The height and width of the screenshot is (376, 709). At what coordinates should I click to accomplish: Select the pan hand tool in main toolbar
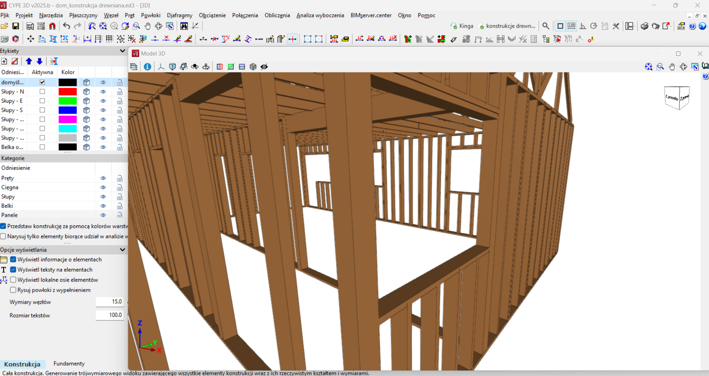[147, 26]
